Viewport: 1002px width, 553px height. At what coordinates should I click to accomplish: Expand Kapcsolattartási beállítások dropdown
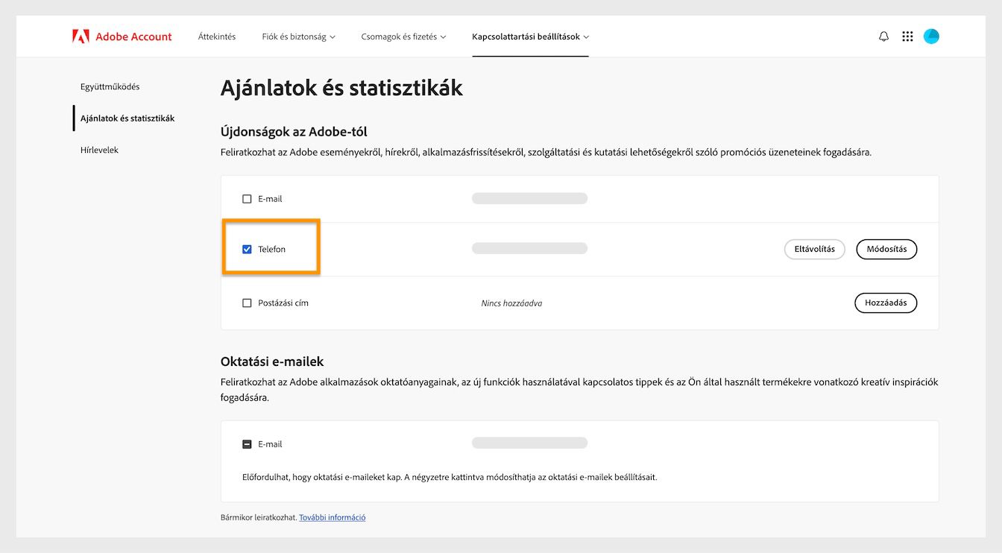point(530,37)
